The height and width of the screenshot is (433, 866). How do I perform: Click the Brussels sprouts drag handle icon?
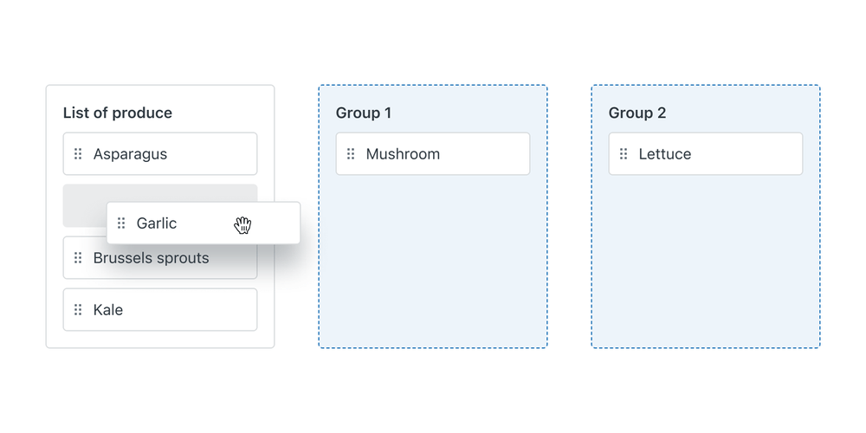click(x=78, y=258)
